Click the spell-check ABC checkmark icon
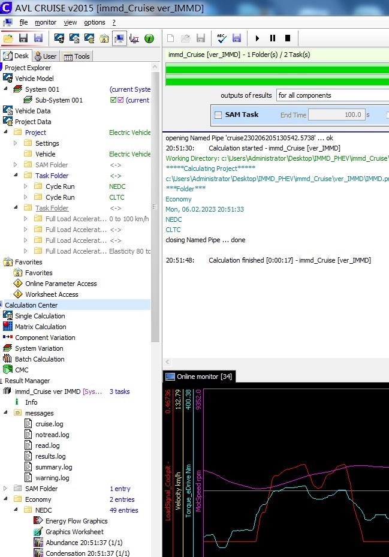 coord(222,38)
